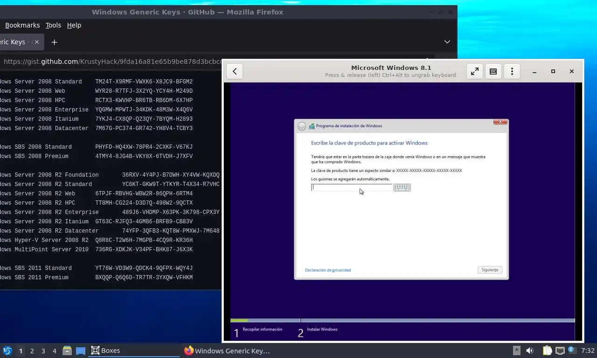
Task: Open the update notification tray icon
Action: tap(572, 350)
